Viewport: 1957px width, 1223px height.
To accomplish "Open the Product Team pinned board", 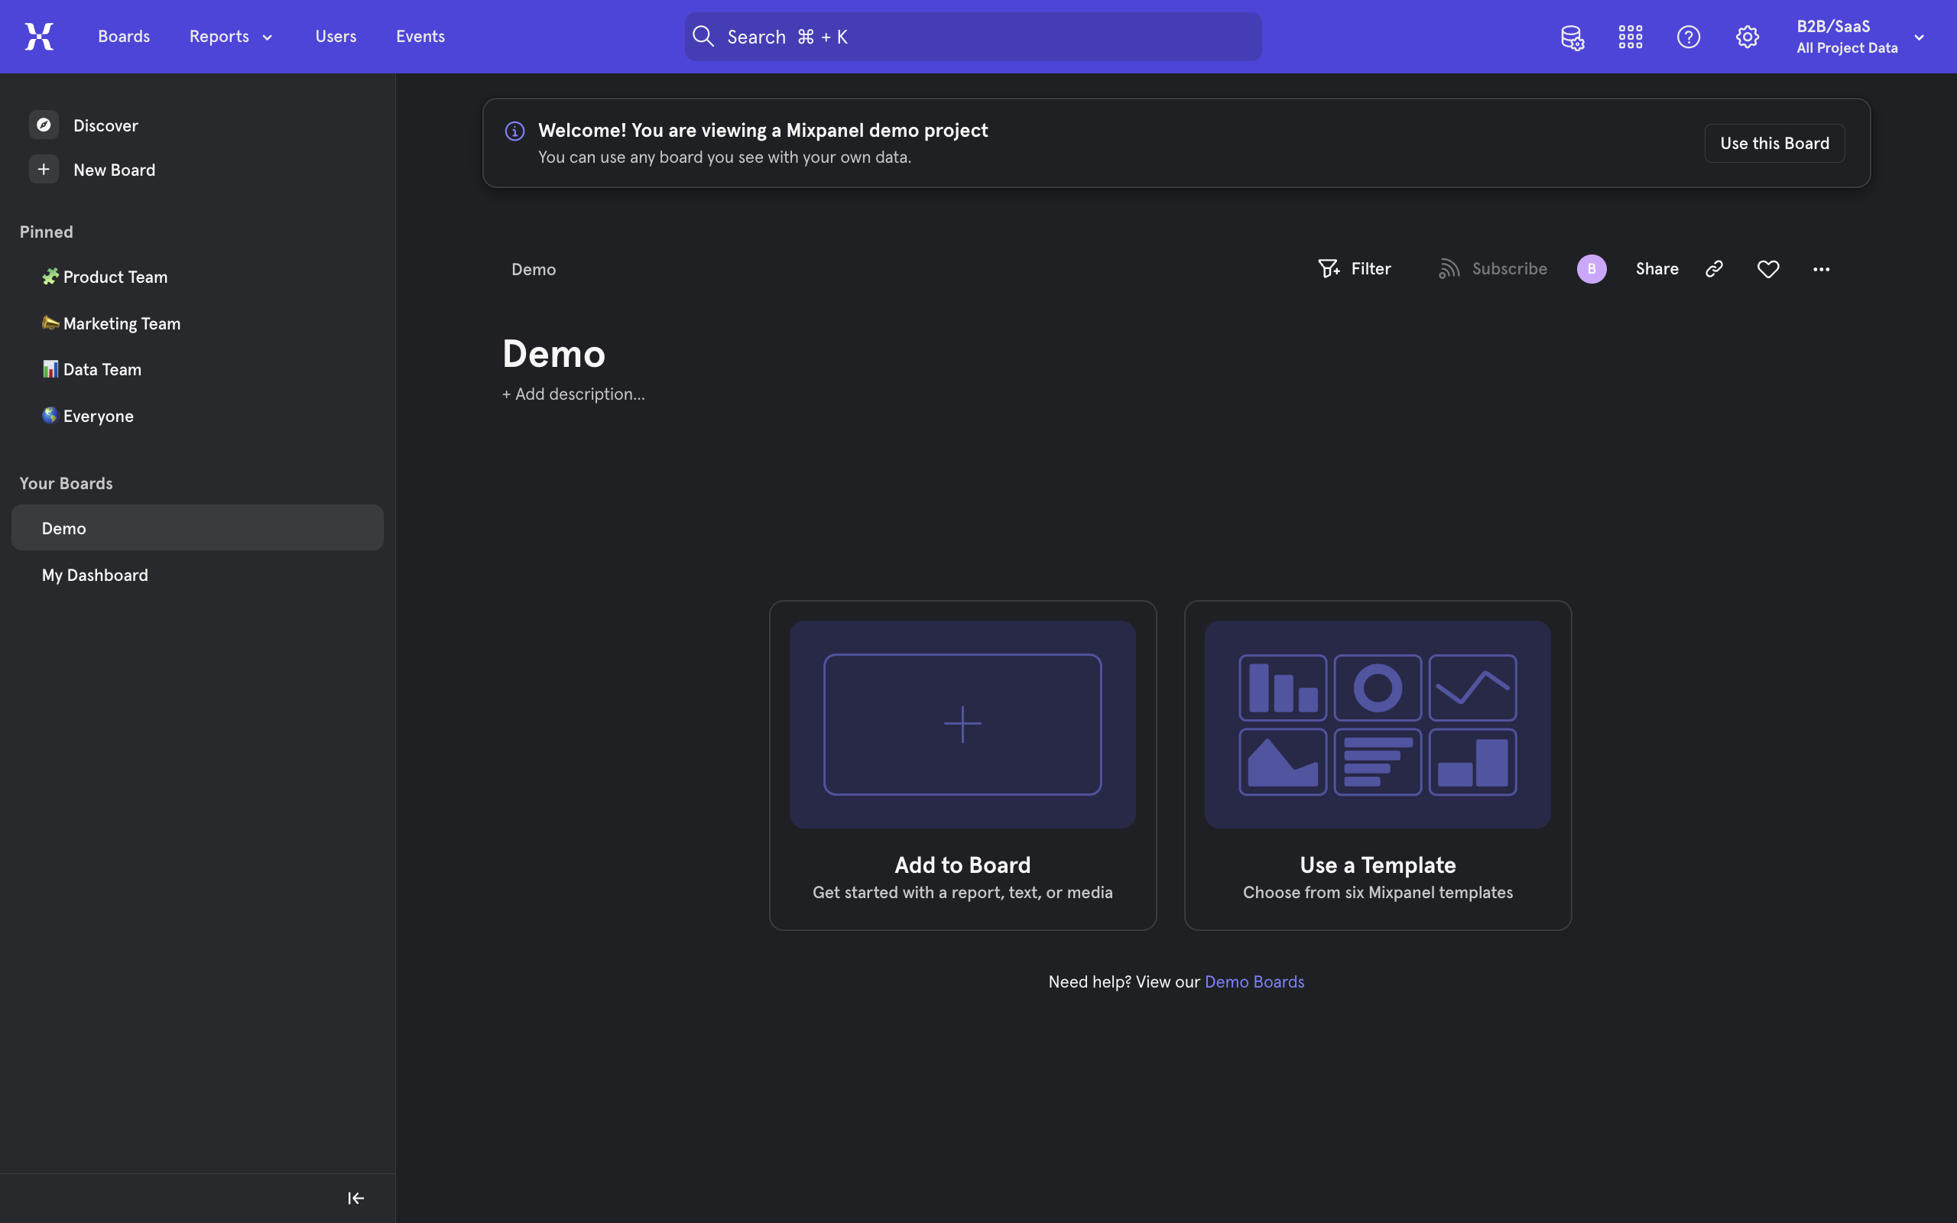I will pyautogui.click(x=197, y=277).
